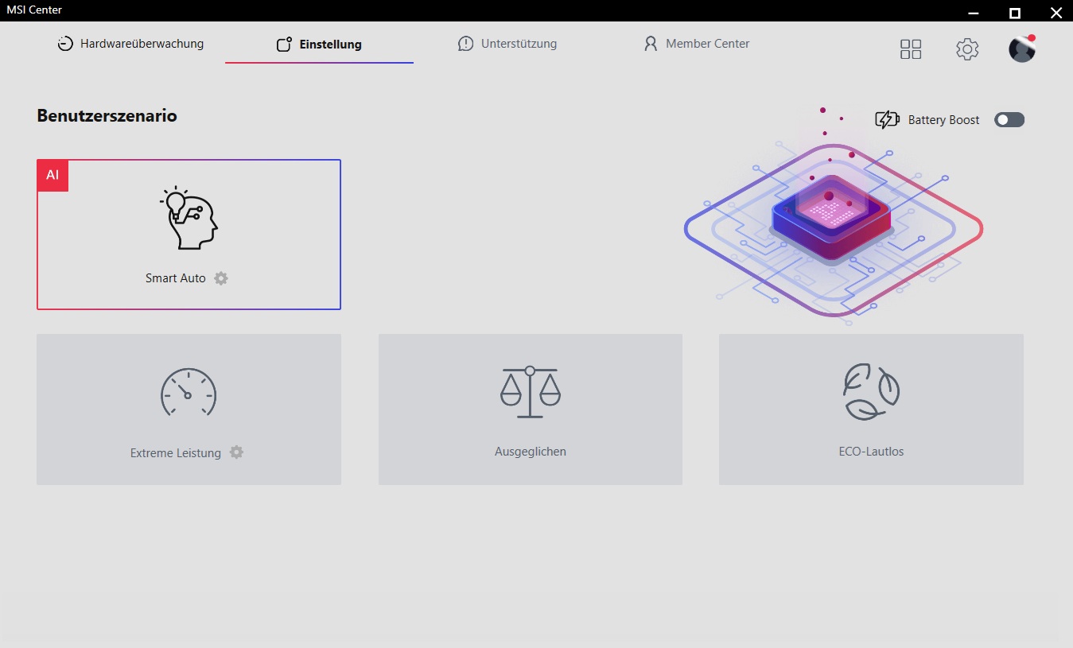Screen dimensions: 1073x648
Task: Click the Battery Boost battery icon
Action: coord(887,119)
